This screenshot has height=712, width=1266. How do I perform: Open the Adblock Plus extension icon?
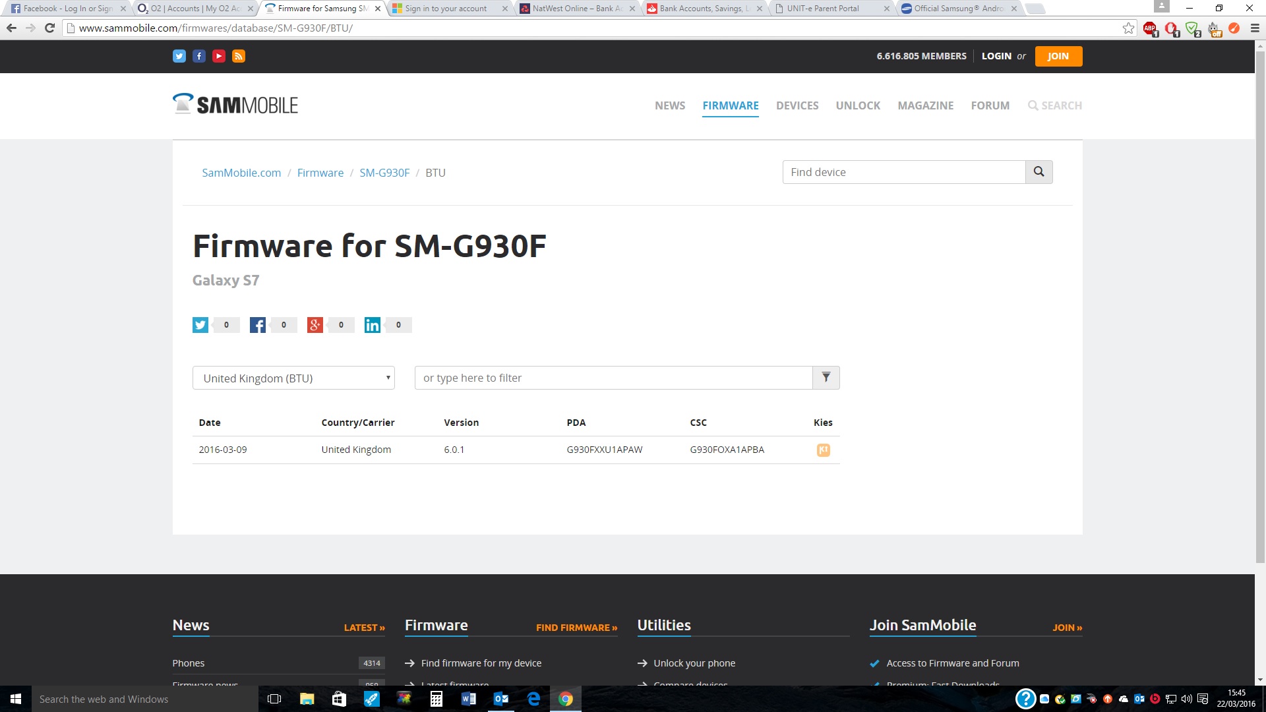point(1151,28)
